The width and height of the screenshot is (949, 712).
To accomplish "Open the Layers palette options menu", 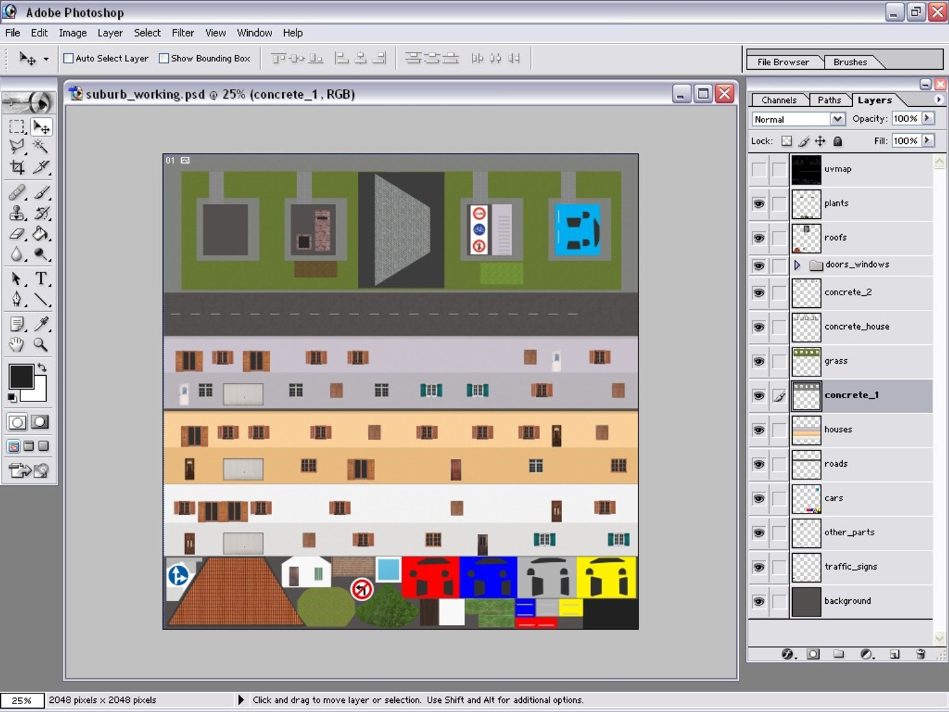I will 938,100.
